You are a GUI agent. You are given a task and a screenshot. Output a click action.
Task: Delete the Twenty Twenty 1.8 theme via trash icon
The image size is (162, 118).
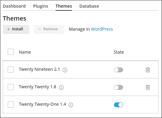pyautogui.click(x=148, y=87)
